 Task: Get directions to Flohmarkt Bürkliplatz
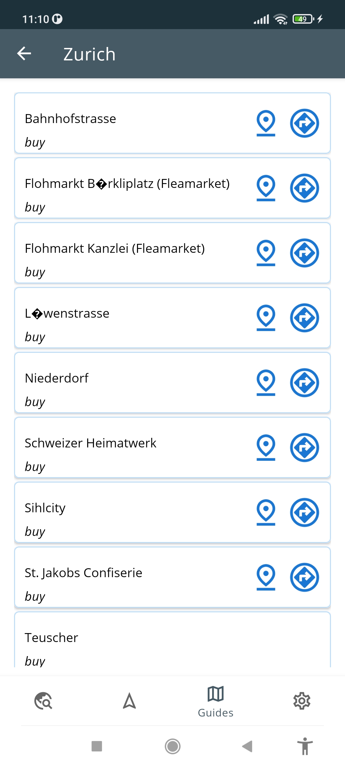click(304, 188)
